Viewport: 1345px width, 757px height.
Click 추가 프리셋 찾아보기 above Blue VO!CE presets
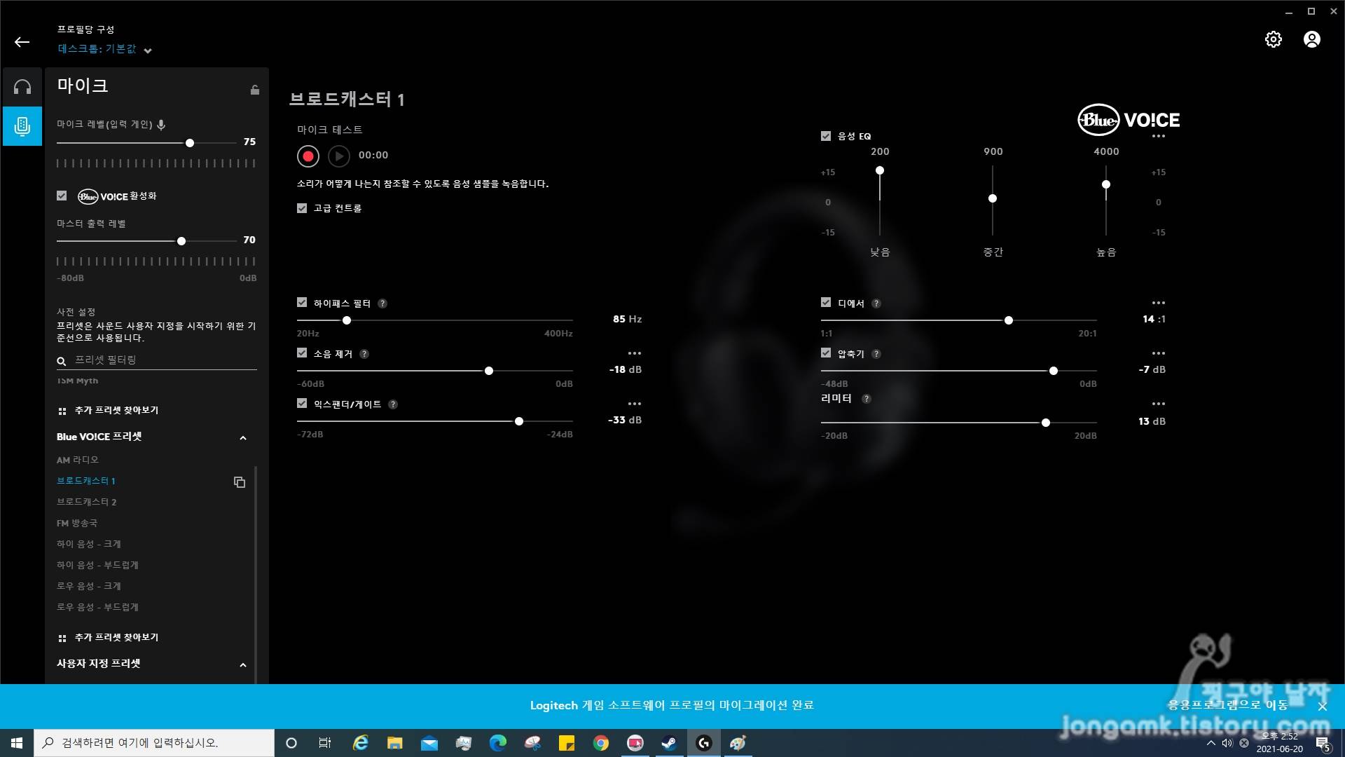click(116, 411)
